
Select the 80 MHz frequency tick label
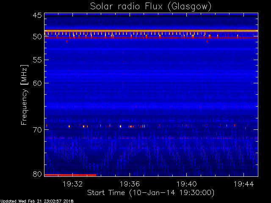coord(37,174)
